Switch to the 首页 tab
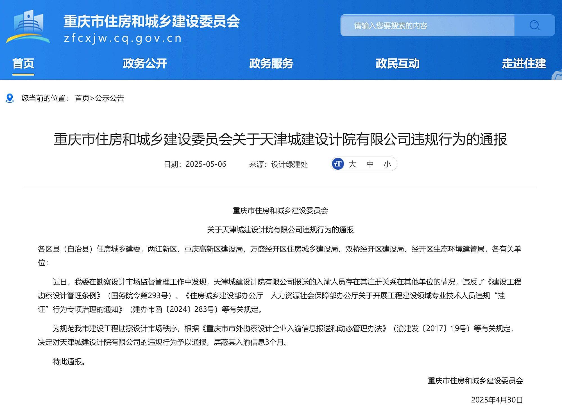The width and height of the screenshot is (562, 412). tap(24, 64)
